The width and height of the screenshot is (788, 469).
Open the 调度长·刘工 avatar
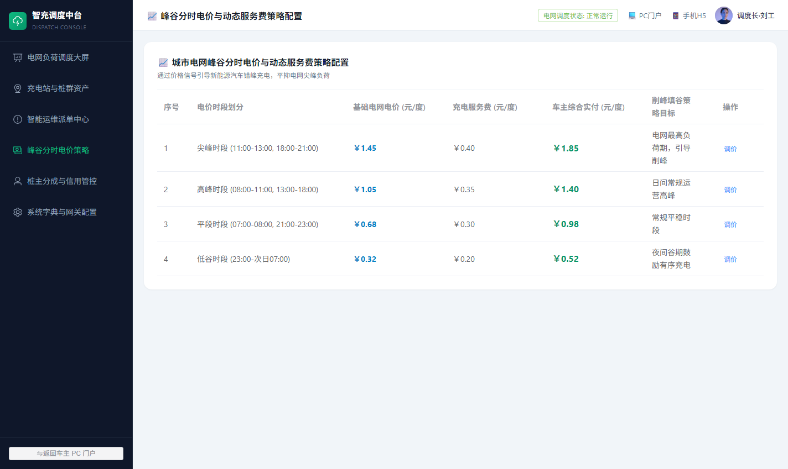click(724, 15)
